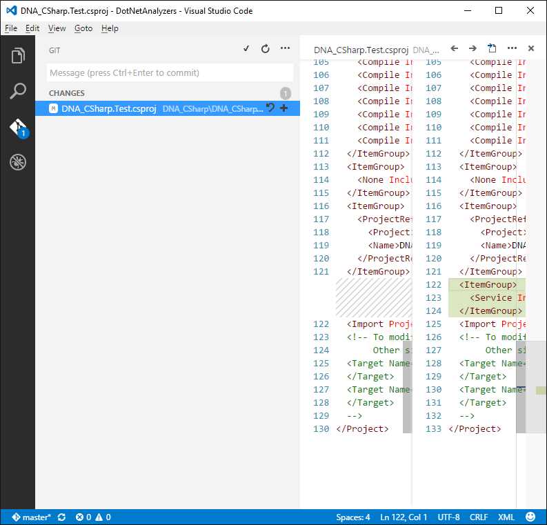547x525 pixels.
Task: Open the Debug view in activity bar
Action: coord(18,162)
